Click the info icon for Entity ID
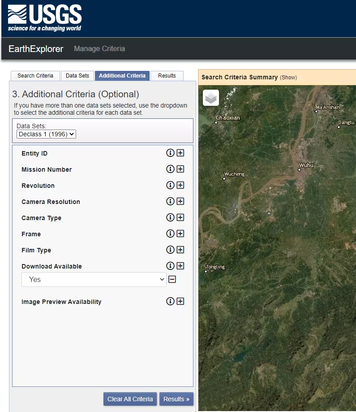The width and height of the screenshot is (356, 412). coord(170,153)
